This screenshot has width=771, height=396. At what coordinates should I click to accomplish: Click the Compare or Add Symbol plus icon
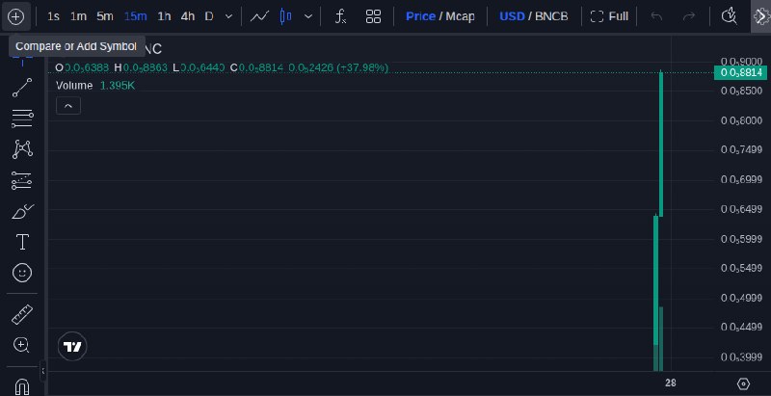[x=15, y=16]
